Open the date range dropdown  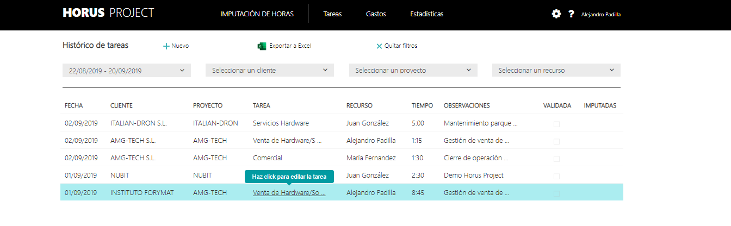point(127,70)
